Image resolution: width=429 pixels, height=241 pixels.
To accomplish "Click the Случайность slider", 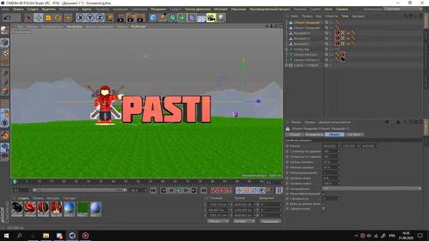I will (x=331, y=199).
